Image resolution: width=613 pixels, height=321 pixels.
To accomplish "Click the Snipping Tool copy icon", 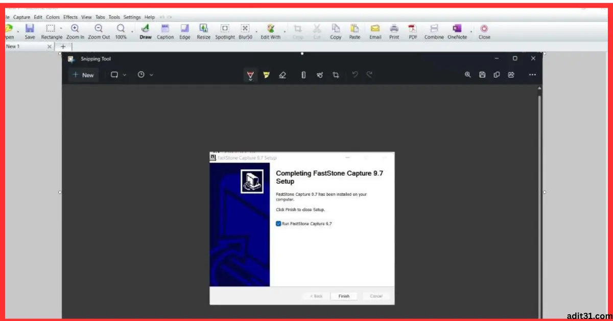I will (497, 75).
